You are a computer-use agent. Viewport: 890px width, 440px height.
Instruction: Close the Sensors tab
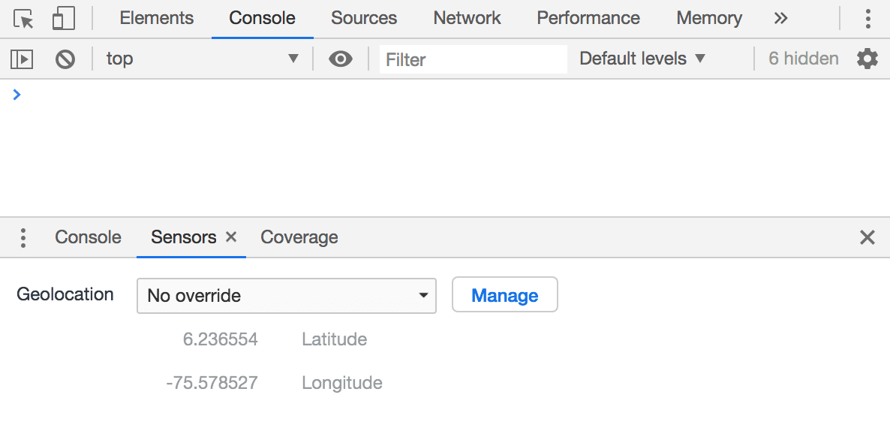click(x=231, y=237)
